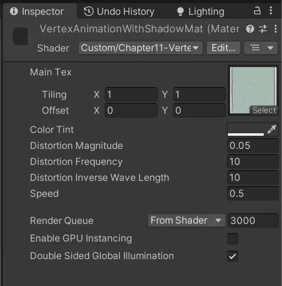The image size is (282, 286).
Task: Pick a color with the Color Tint eyedropper
Action: (272, 130)
